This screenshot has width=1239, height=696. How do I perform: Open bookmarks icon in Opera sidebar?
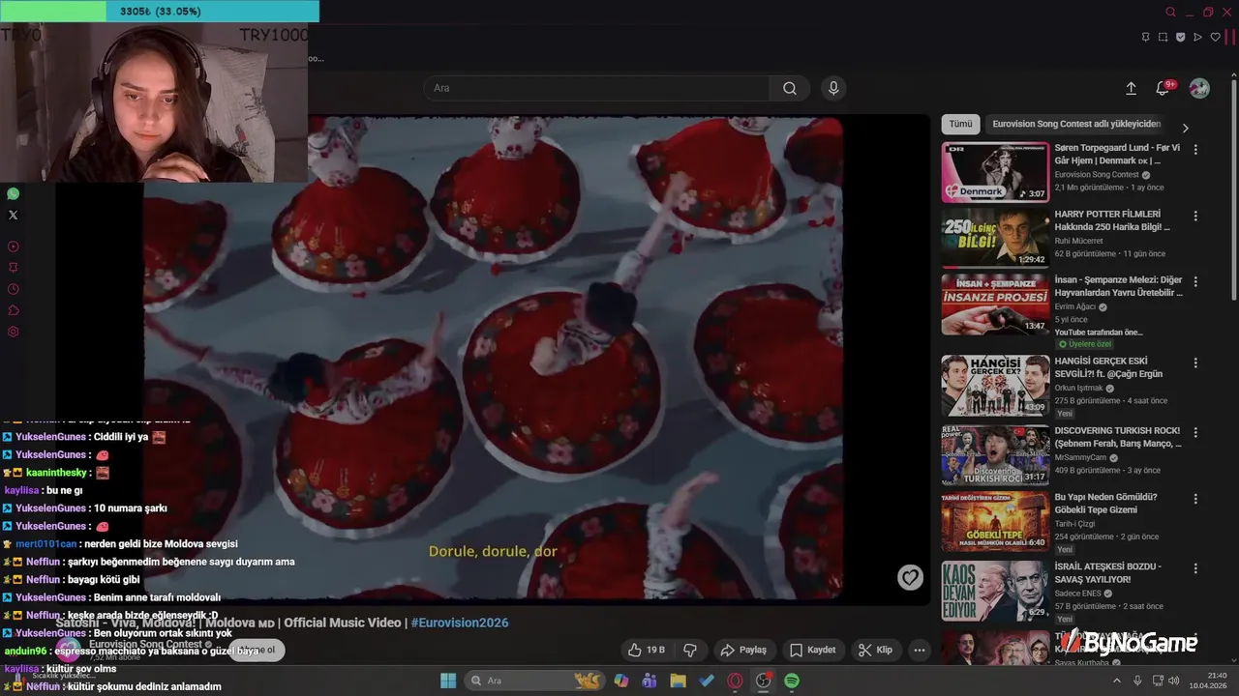coord(14,268)
